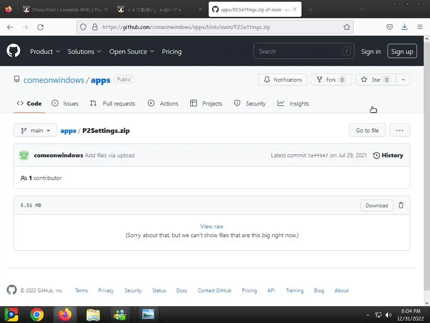Image resolution: width=430 pixels, height=323 pixels.
Task: Open Terms footer link
Action: tap(81, 290)
